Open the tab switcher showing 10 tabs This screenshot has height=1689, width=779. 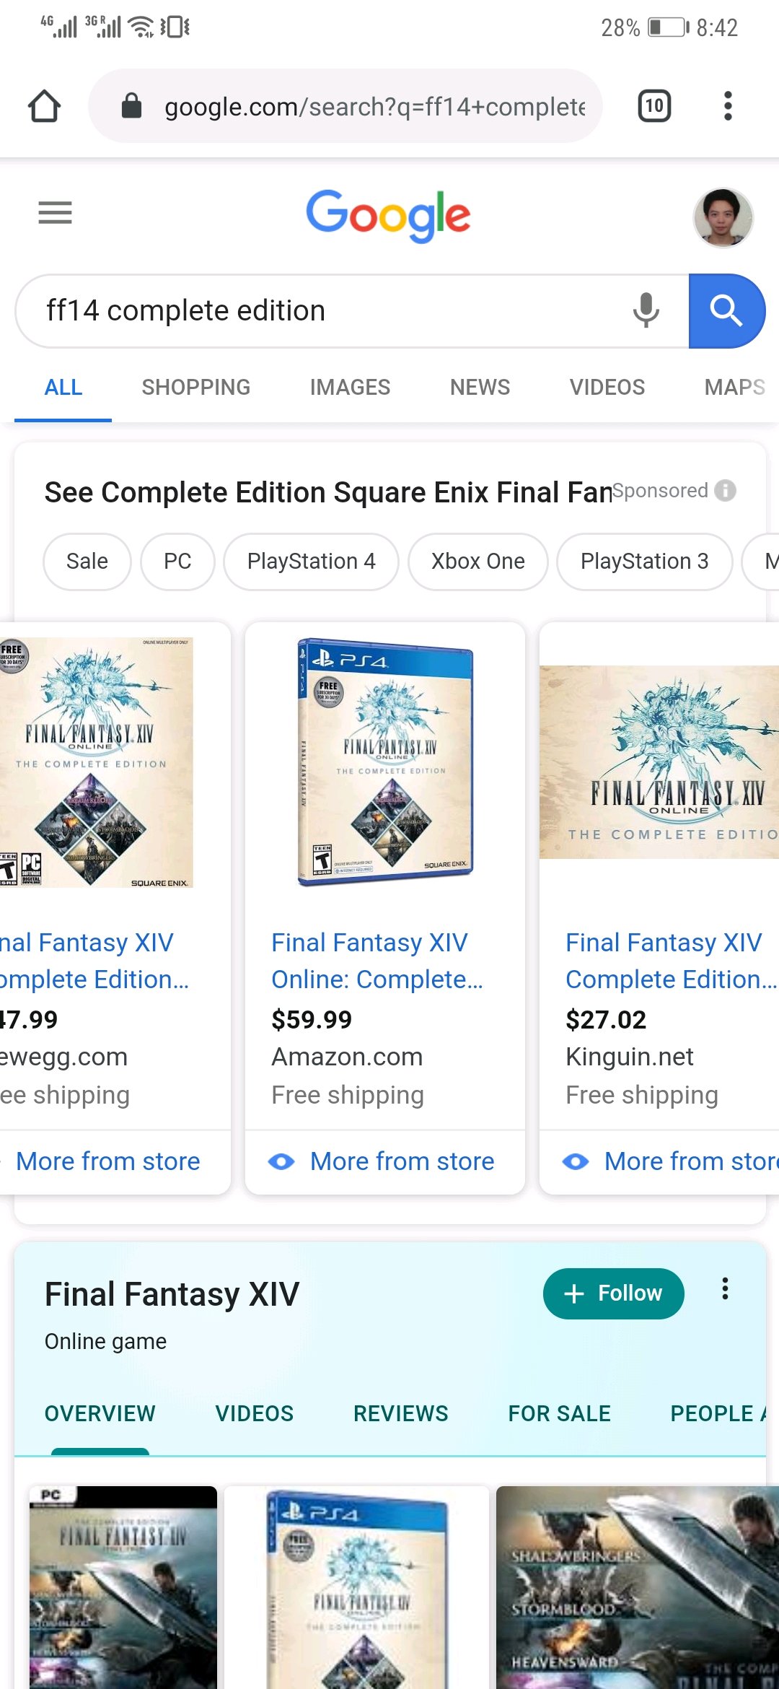(x=654, y=106)
